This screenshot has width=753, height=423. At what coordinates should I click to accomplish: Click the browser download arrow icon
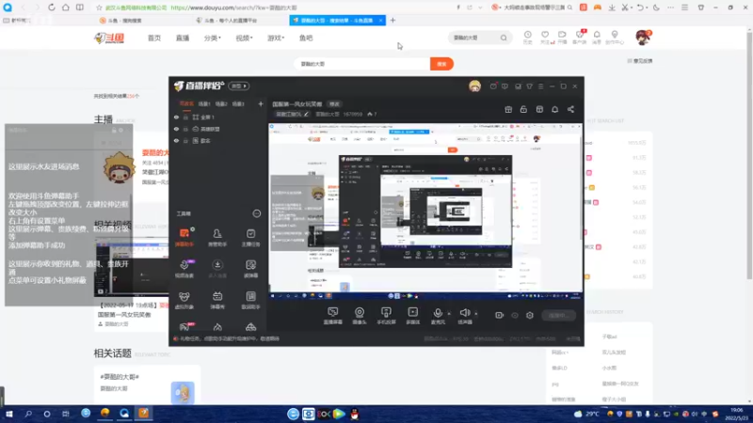612,8
